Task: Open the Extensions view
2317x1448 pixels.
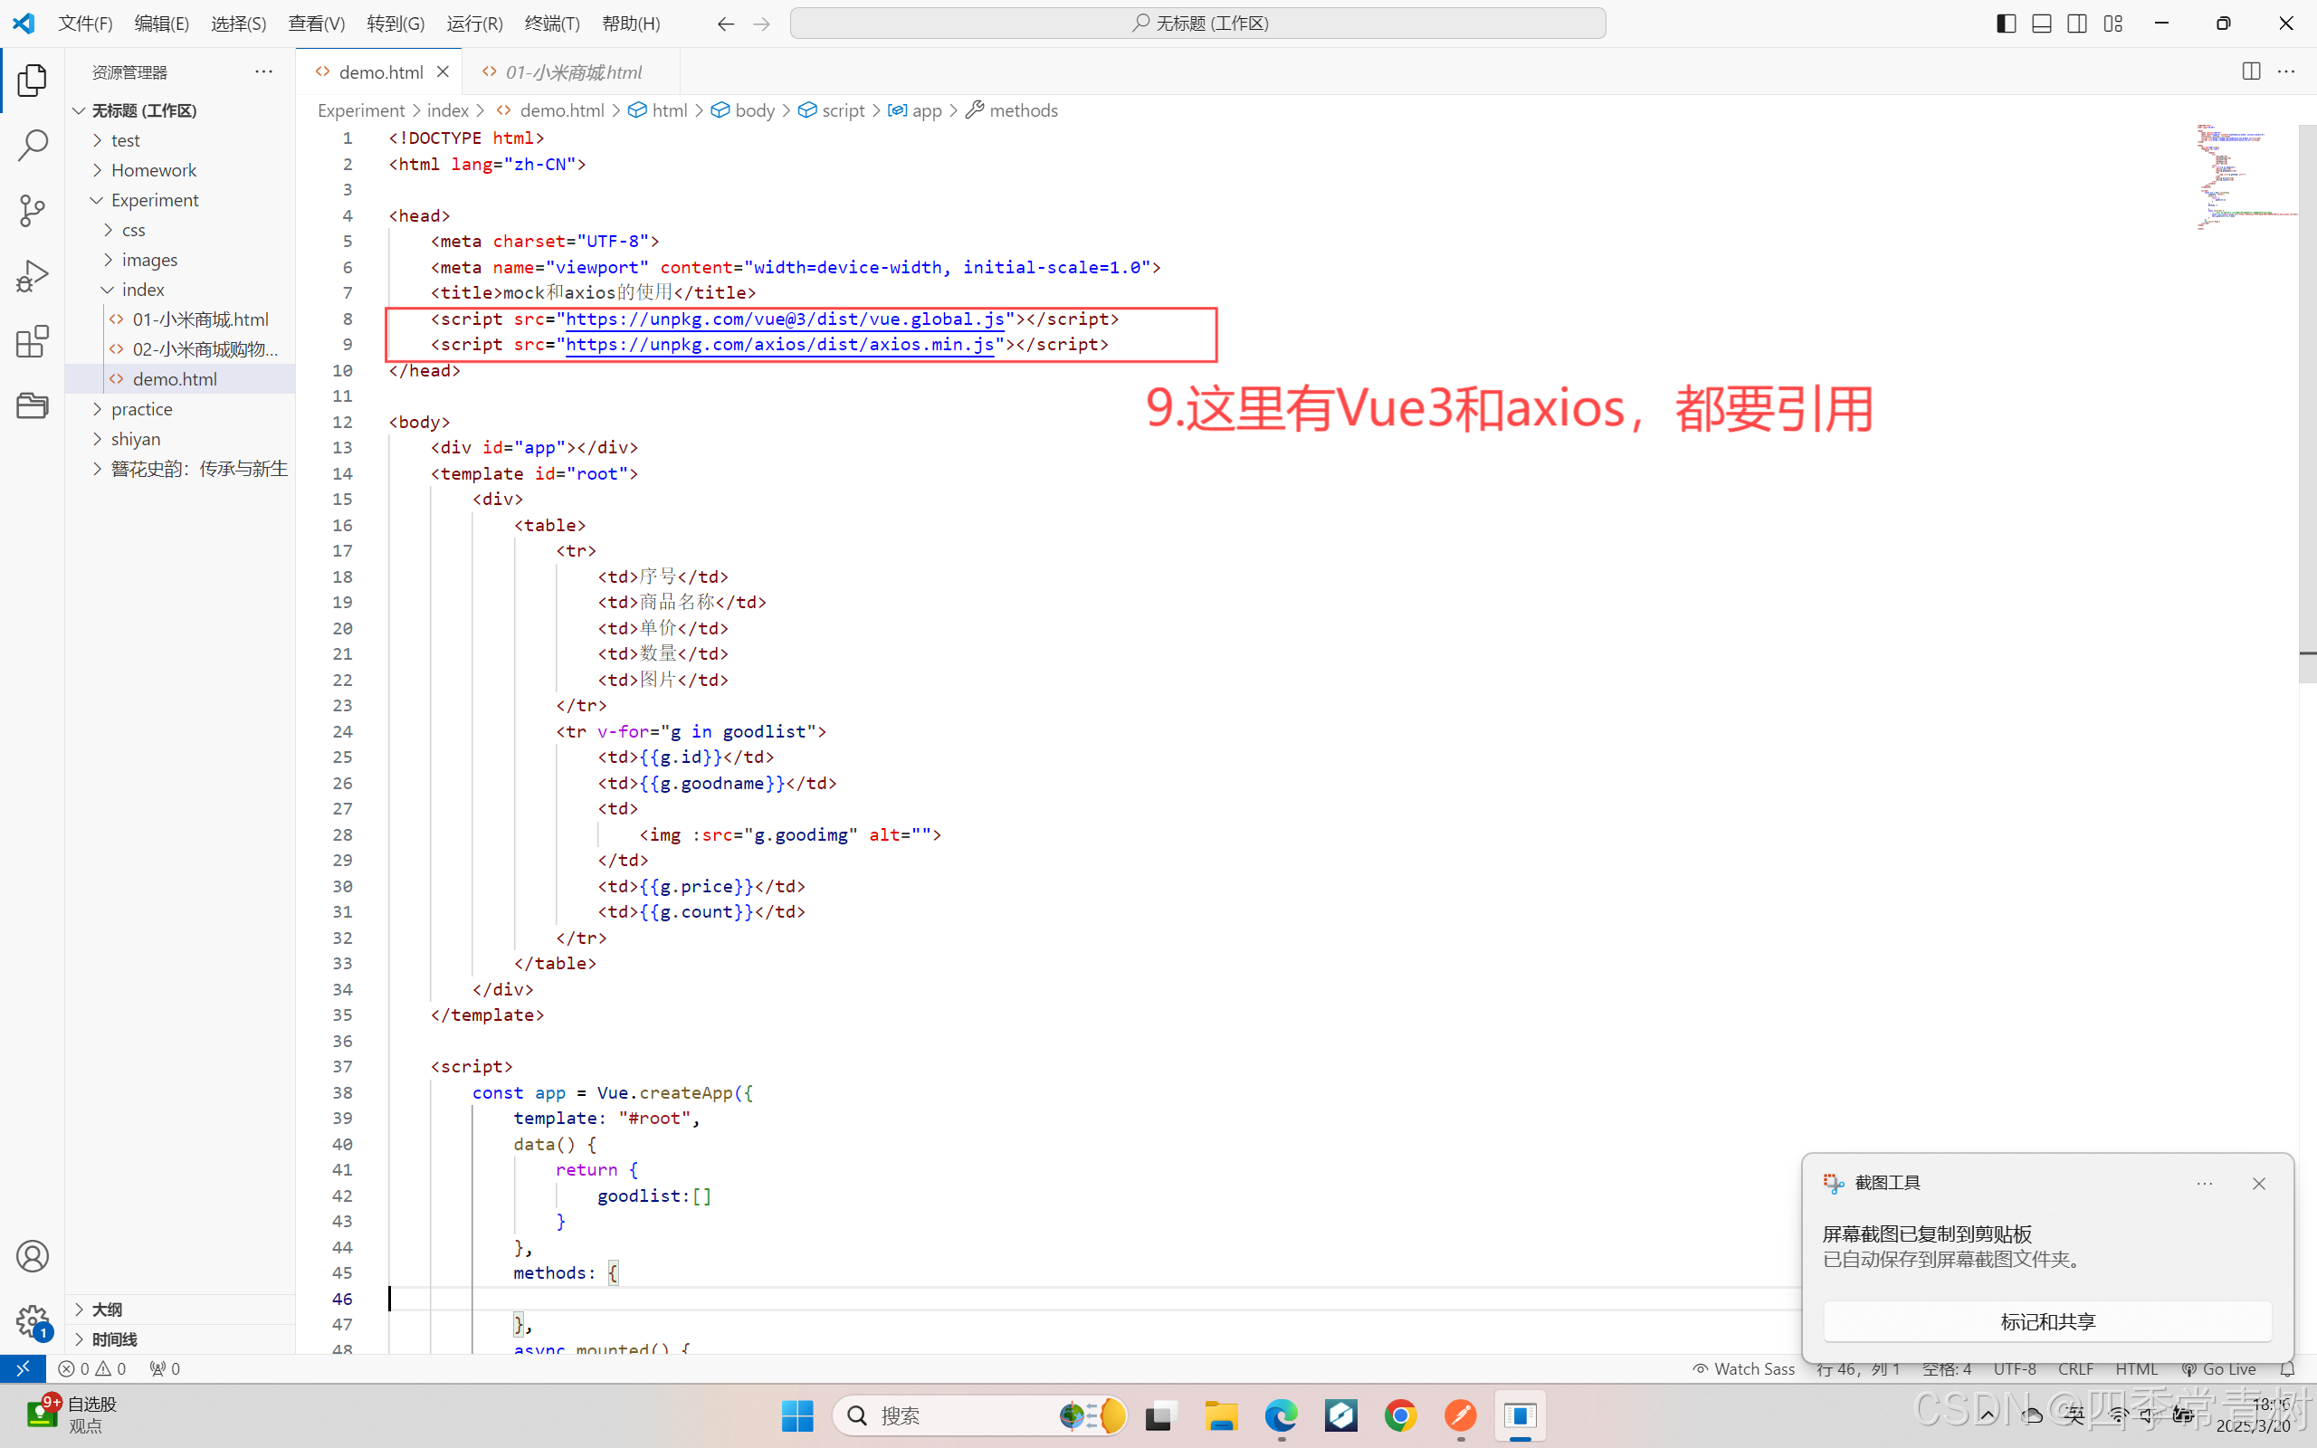Action: tap(32, 340)
